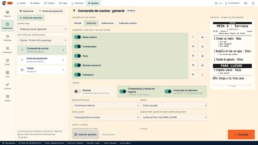Move Hora up in header order
Image resolution: width=258 pixels, height=145 pixels.
(193, 56)
